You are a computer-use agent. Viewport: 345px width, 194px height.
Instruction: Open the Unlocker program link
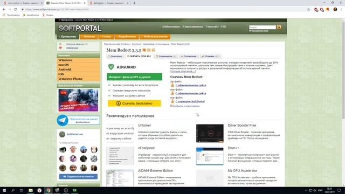pos(144,126)
